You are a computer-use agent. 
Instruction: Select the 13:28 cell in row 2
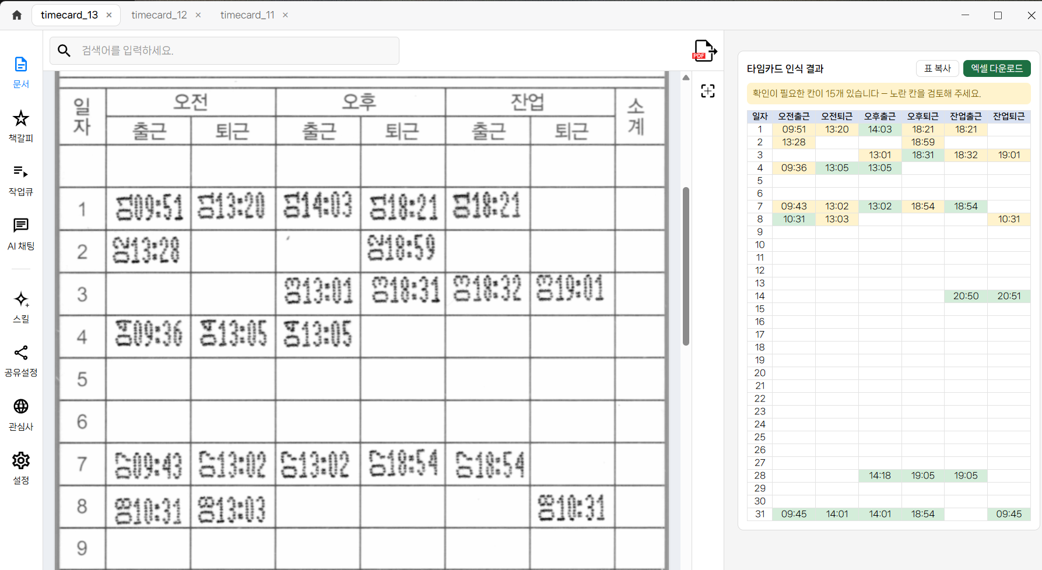pyautogui.click(x=794, y=142)
